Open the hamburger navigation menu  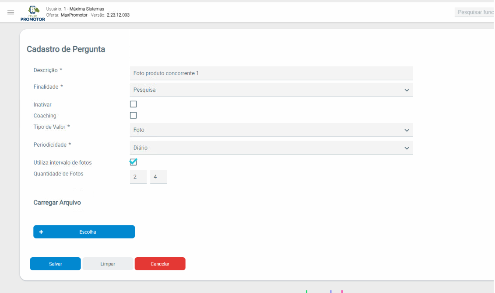11,12
